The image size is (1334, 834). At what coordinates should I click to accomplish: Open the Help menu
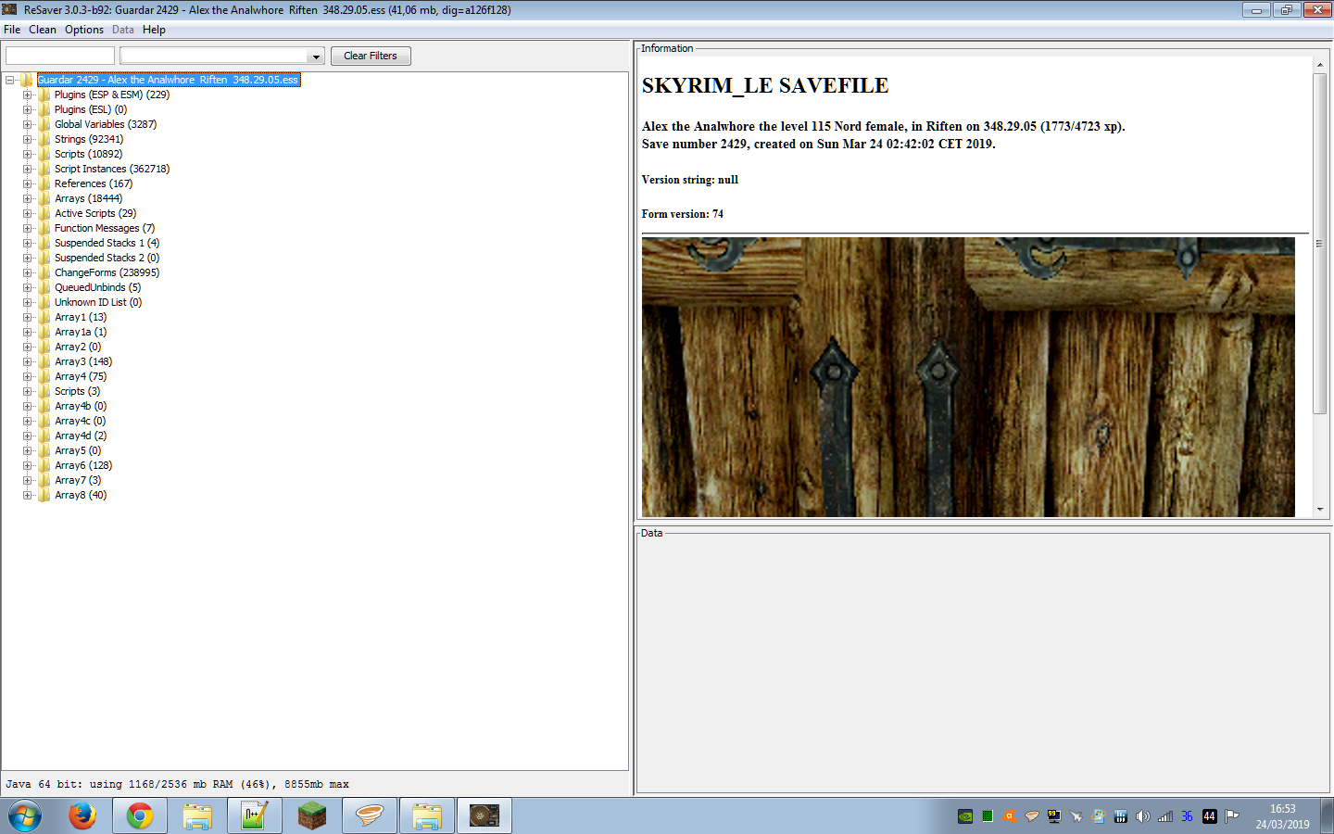154,30
